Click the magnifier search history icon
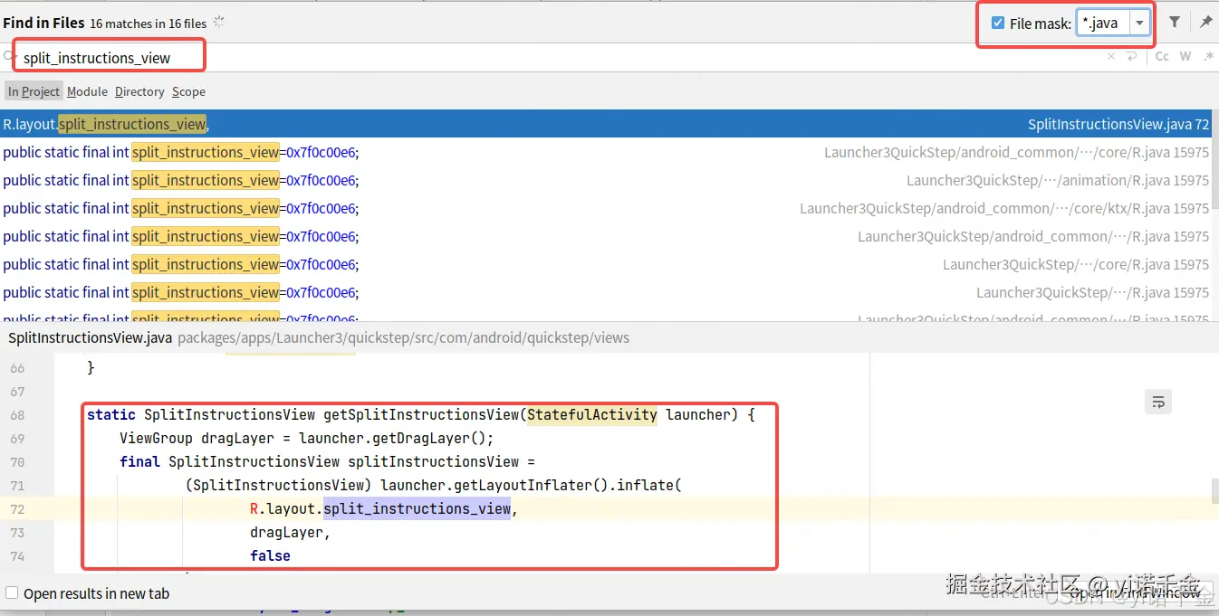The width and height of the screenshot is (1219, 616). click(x=9, y=56)
